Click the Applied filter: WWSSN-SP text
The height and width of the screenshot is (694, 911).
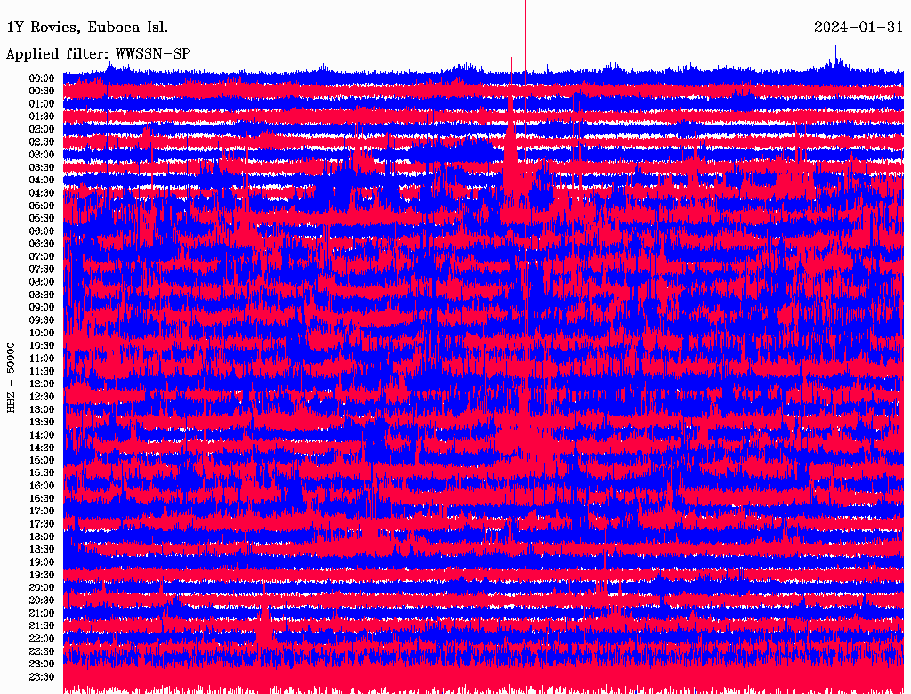point(98,54)
